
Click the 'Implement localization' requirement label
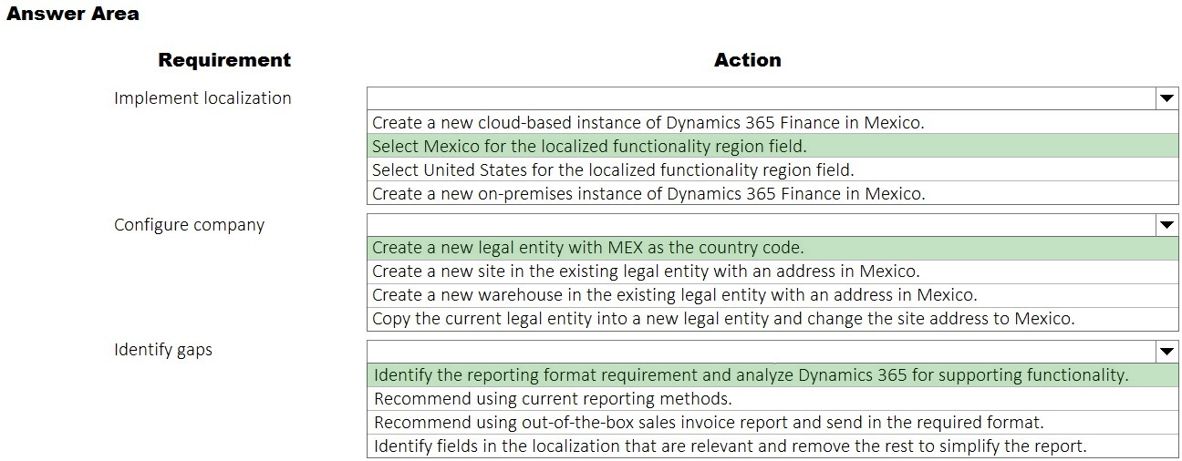(x=202, y=98)
